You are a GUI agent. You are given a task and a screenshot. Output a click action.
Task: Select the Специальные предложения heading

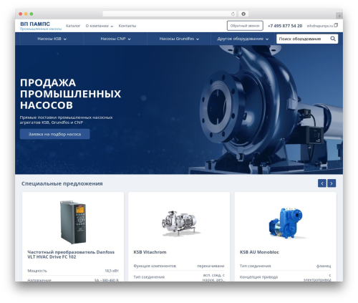[62, 183]
